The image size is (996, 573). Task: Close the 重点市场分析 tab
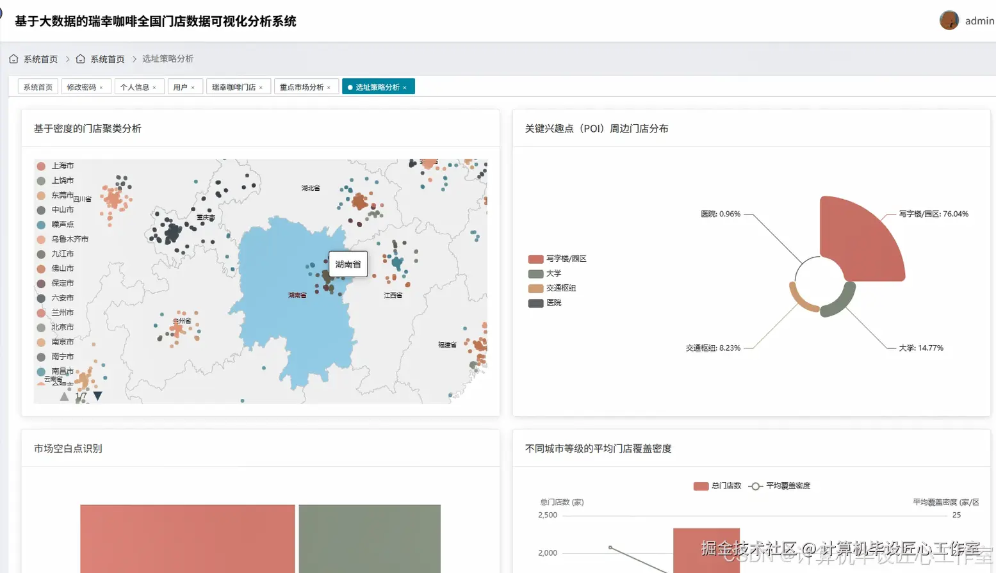pos(329,88)
